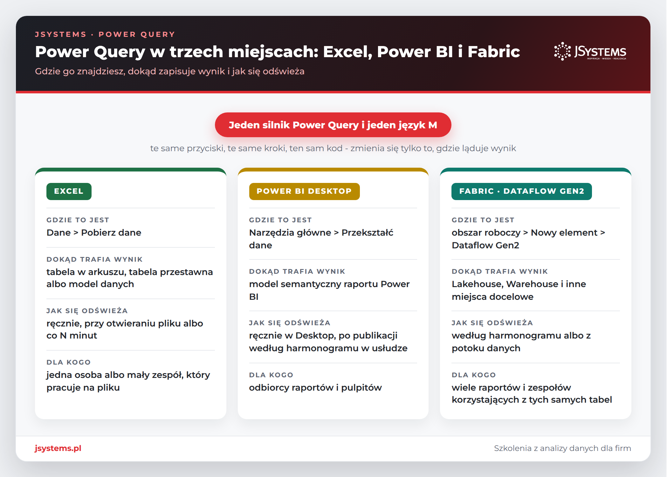
Task: Click the 'JSYSTEMS · POWER QUERY' header label
Action: [x=105, y=34]
